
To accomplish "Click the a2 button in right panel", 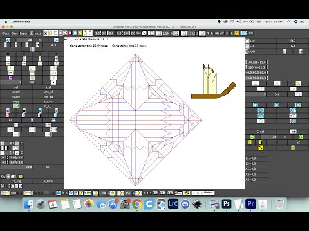I will tap(298, 142).
